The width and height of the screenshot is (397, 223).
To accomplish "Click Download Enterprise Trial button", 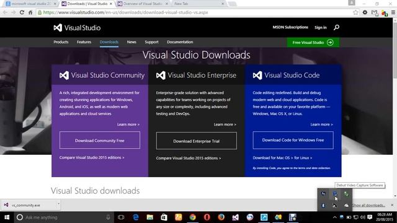I will tap(197, 141).
